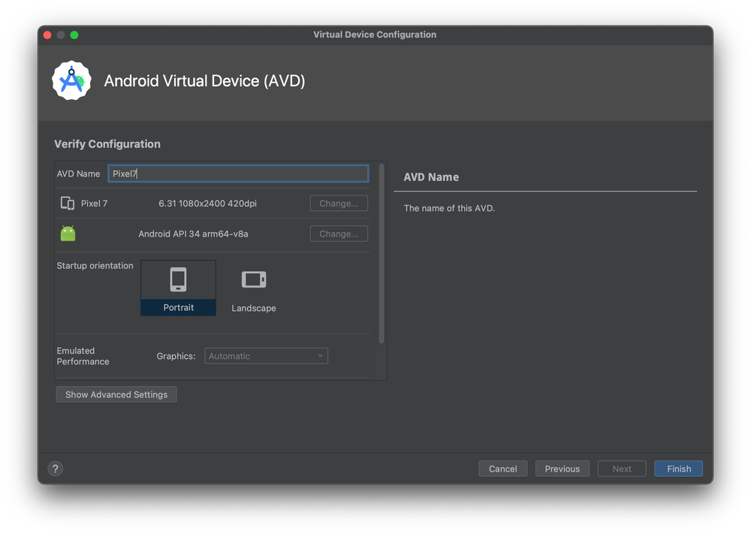Click the Landscape phone icon

click(253, 278)
